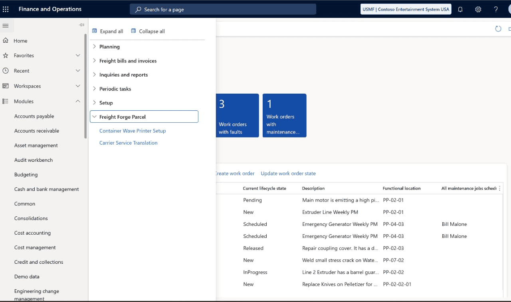Click Collapse all button
The height and width of the screenshot is (302, 511).
pos(148,31)
